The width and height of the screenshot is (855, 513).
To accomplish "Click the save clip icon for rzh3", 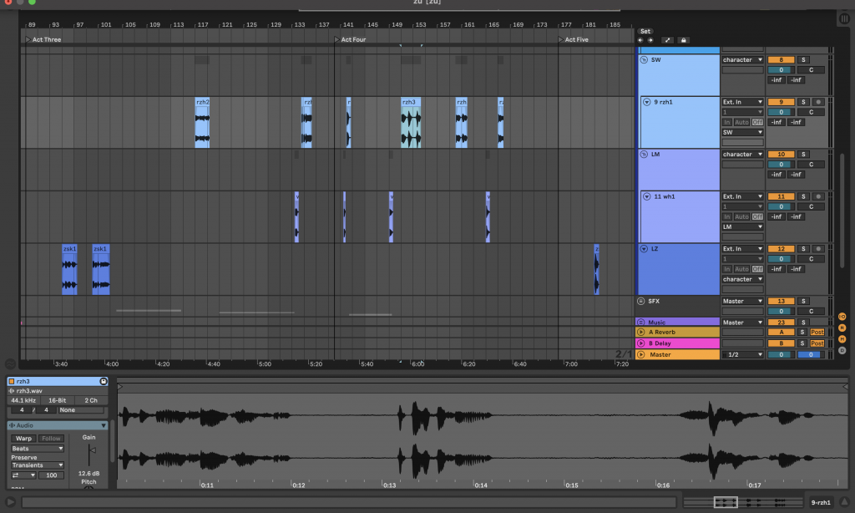I will [103, 382].
